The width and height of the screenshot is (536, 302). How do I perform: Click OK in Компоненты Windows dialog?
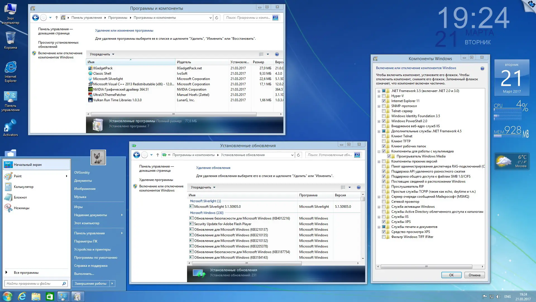coord(451,275)
